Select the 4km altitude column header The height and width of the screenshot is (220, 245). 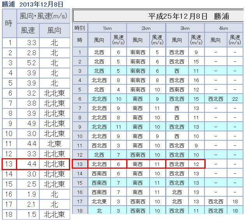point(224,28)
